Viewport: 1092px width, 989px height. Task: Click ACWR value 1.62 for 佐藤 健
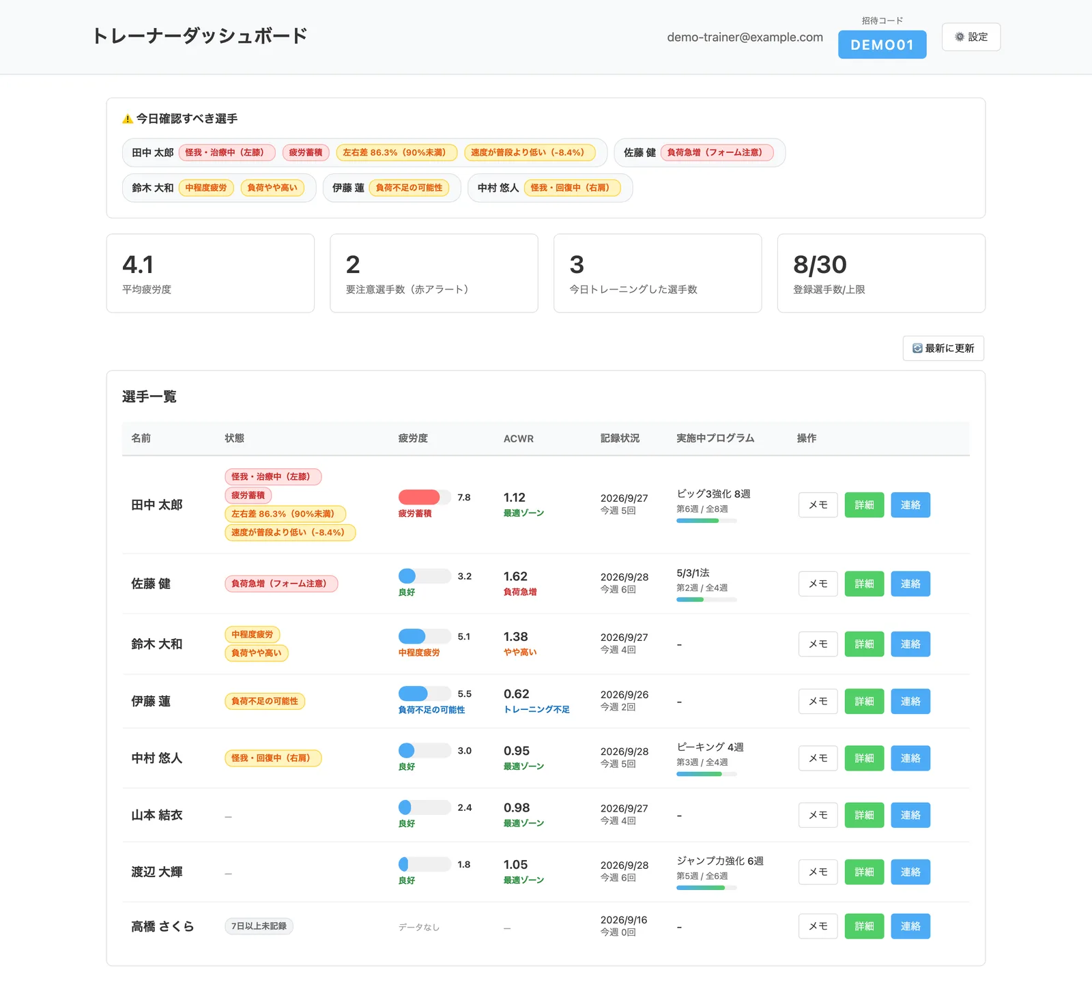[515, 577]
